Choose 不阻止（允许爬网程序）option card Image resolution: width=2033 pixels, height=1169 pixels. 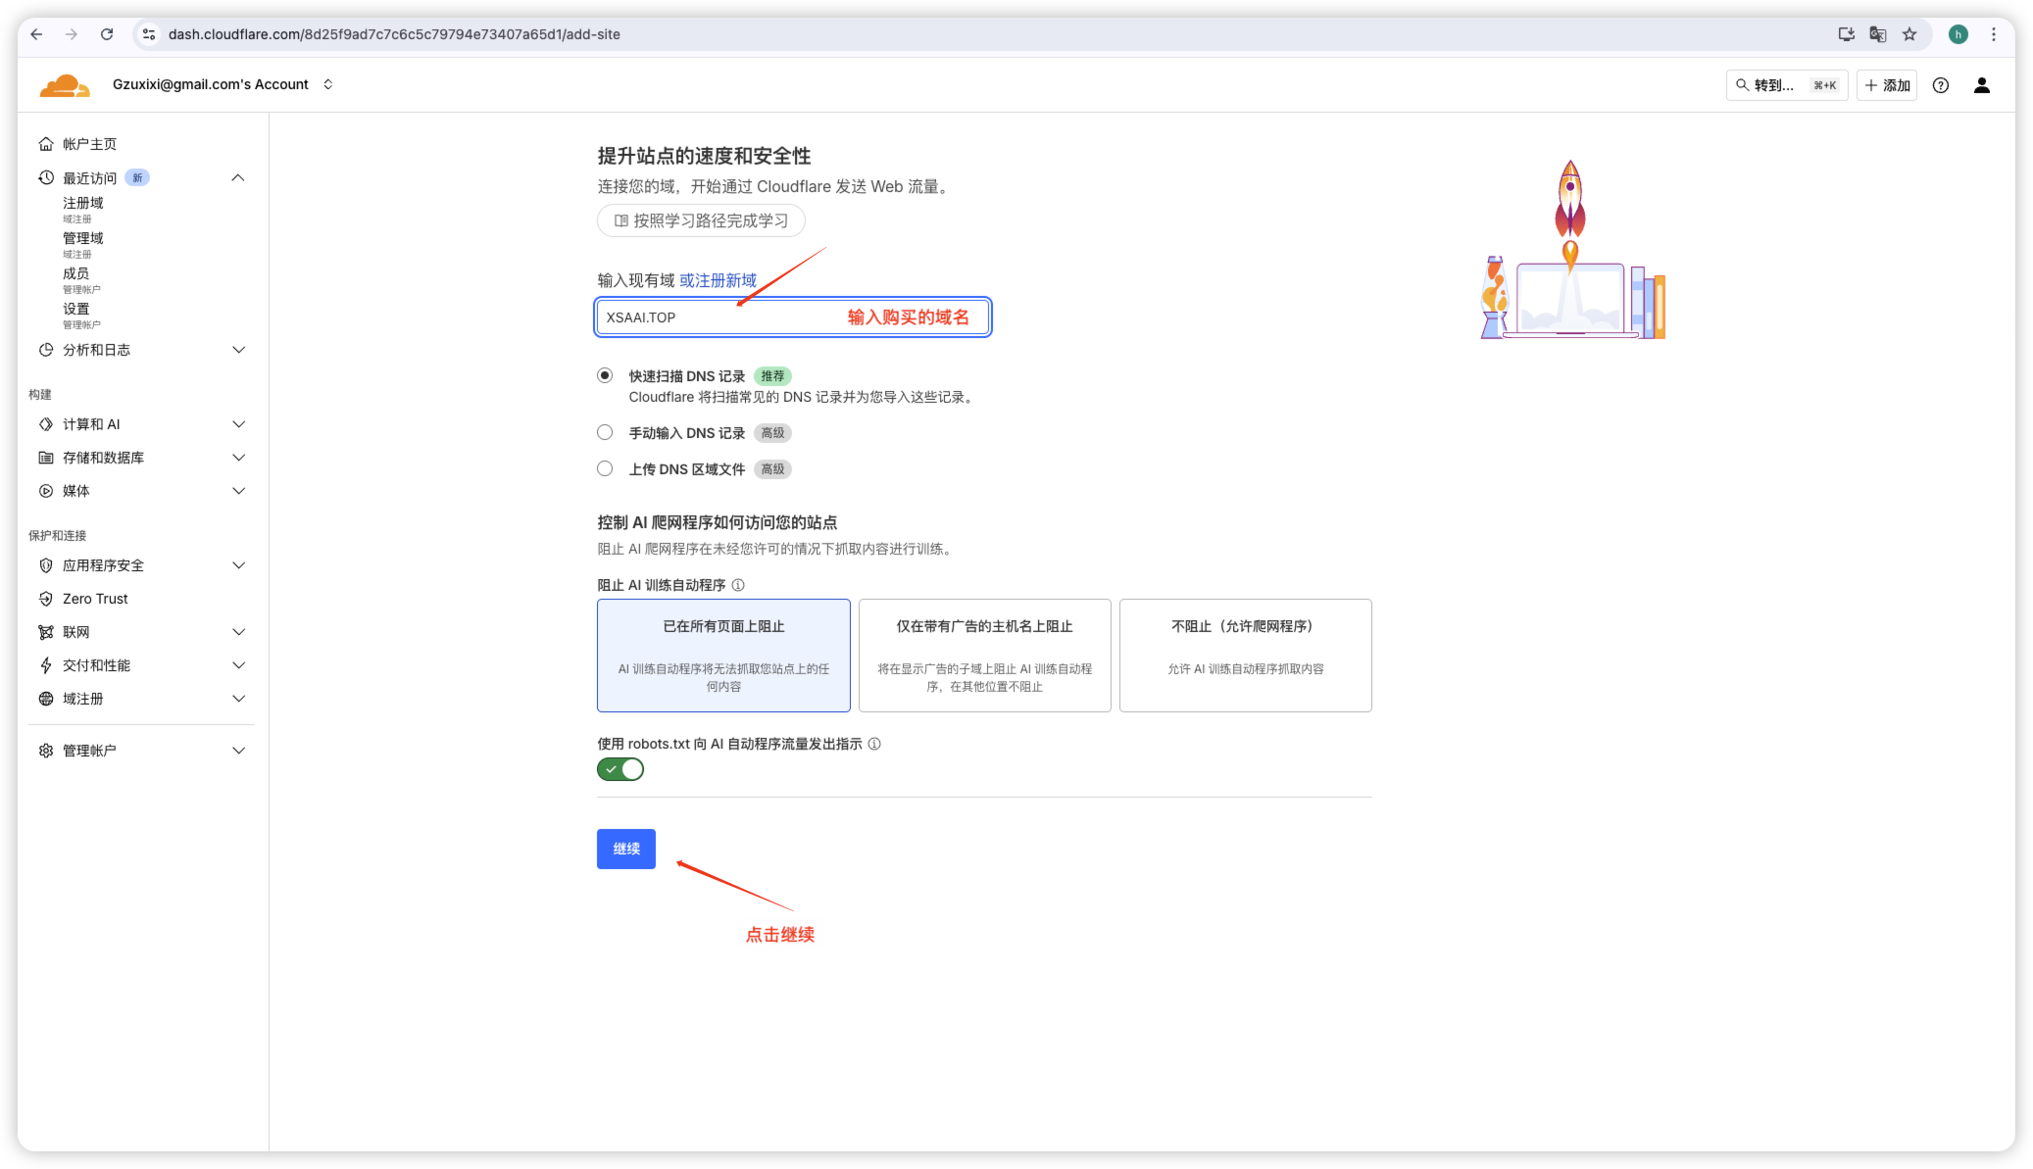pyautogui.click(x=1245, y=655)
